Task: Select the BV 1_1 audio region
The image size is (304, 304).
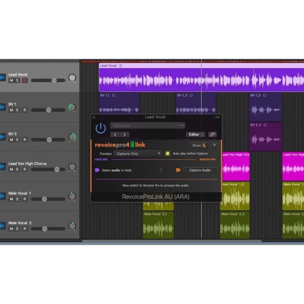Action: [119, 104]
